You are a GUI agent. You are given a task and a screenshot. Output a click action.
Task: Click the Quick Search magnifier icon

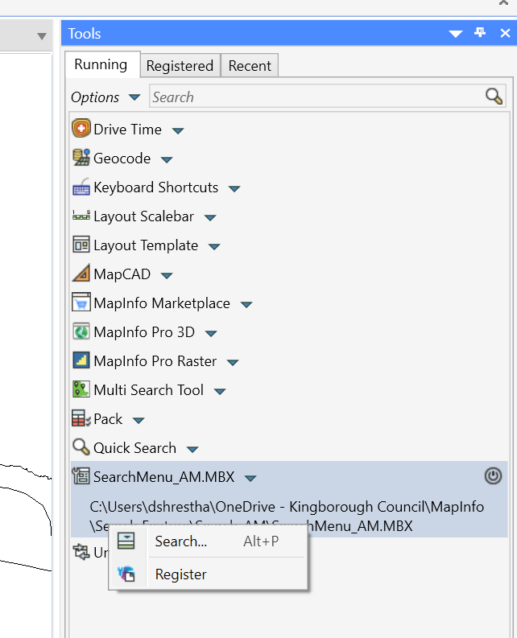81,447
